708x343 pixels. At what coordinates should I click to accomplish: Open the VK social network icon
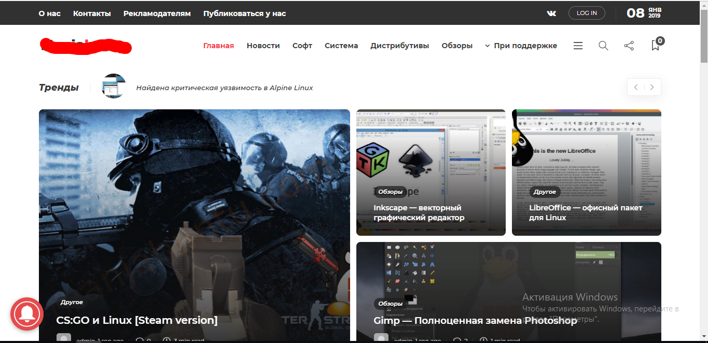click(x=551, y=13)
